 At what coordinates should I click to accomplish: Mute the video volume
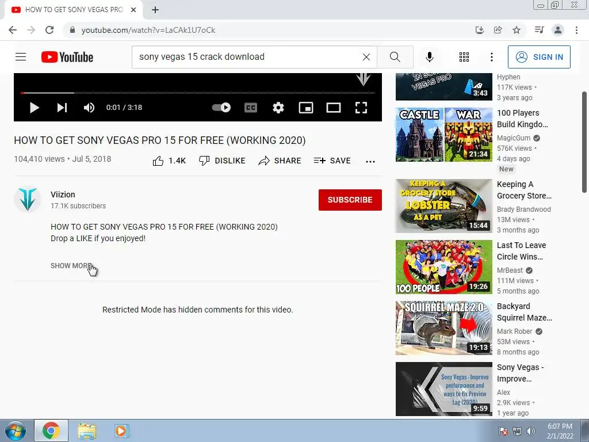tap(89, 108)
